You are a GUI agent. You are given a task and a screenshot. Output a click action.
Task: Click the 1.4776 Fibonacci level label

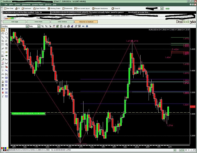coord(186,39)
